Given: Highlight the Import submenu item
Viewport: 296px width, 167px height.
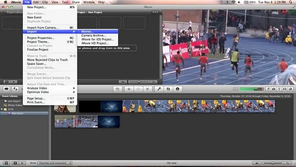Looking at the screenshot, I should click(50, 32).
